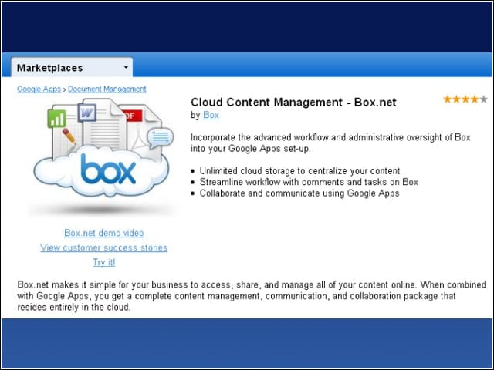This screenshot has width=494, height=370.
Task: Click the Incorporate the advanced workflow paragraph
Action: [x=330, y=143]
